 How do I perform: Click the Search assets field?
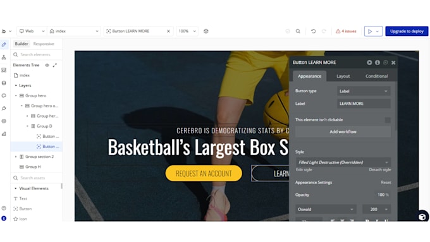[x=37, y=178]
